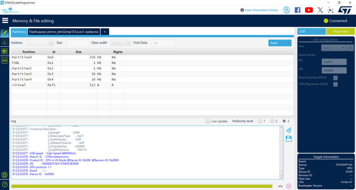Viewport: 356px width, 190px height.
Task: Expand the Read button dropdown arrow
Action: tap(288, 43)
